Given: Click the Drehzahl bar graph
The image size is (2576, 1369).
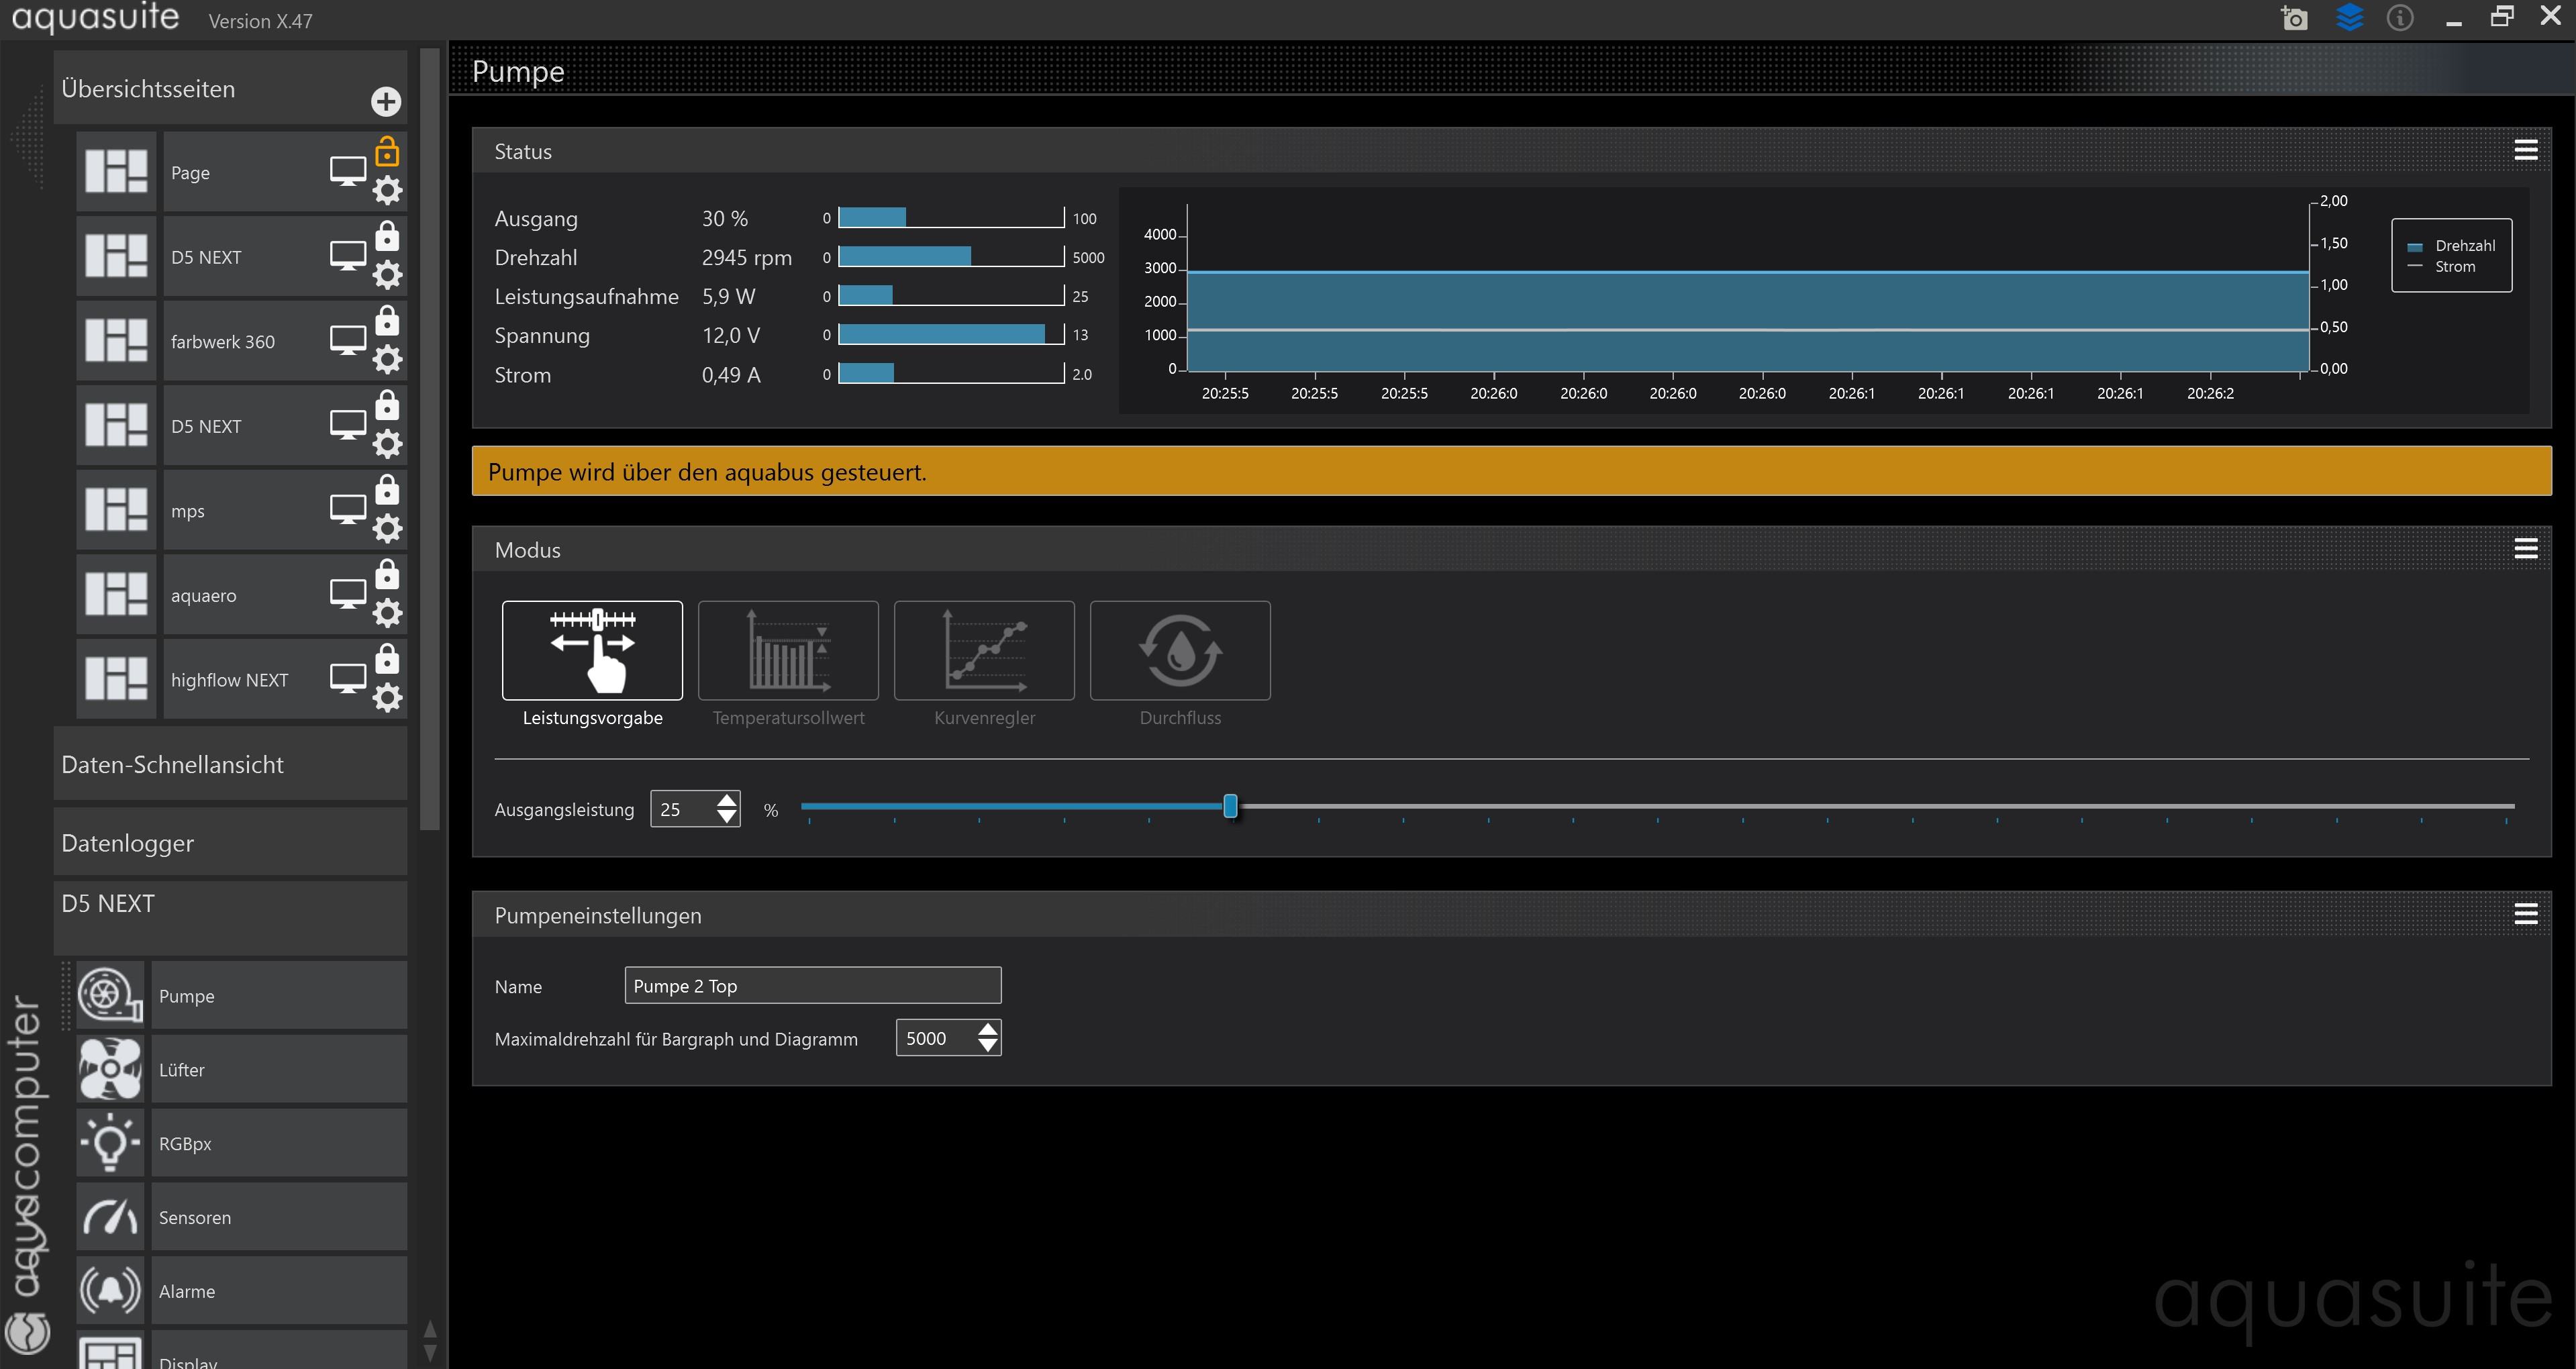Looking at the screenshot, I should coord(951,256).
